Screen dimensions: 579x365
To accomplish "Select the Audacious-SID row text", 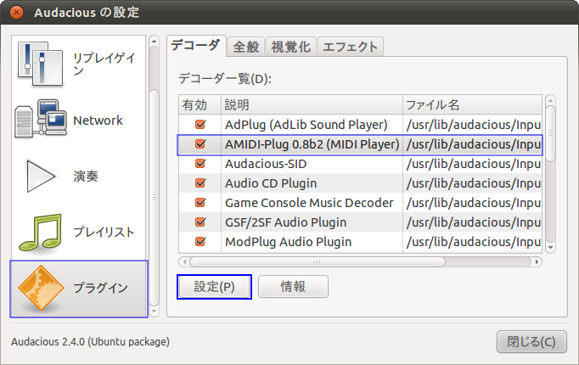I will (266, 164).
